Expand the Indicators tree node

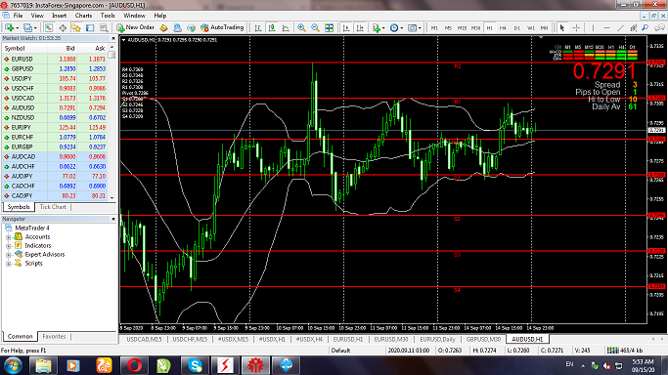tap(8, 246)
